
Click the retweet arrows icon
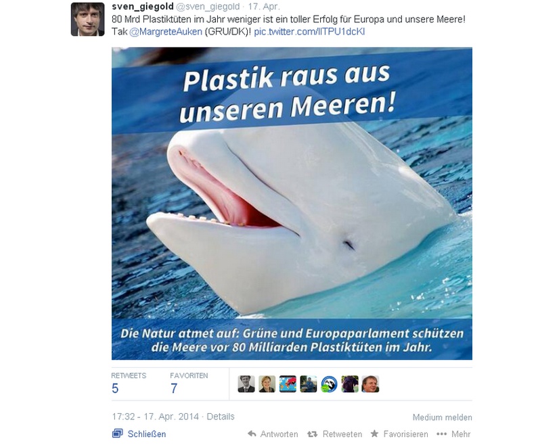(x=312, y=434)
